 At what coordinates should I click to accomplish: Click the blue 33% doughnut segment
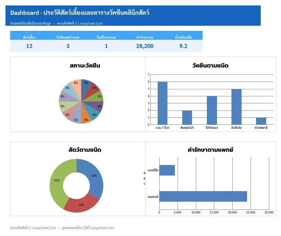tap(94, 177)
